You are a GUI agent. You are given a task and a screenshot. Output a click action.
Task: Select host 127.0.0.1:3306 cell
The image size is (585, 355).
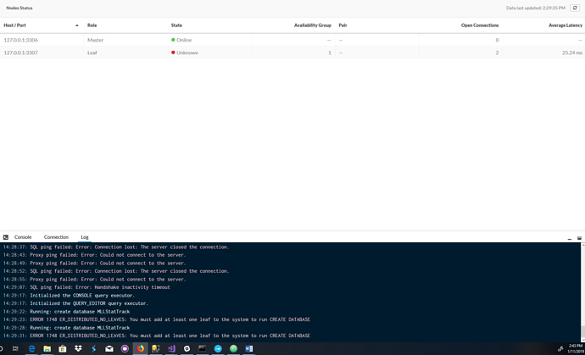tap(21, 40)
